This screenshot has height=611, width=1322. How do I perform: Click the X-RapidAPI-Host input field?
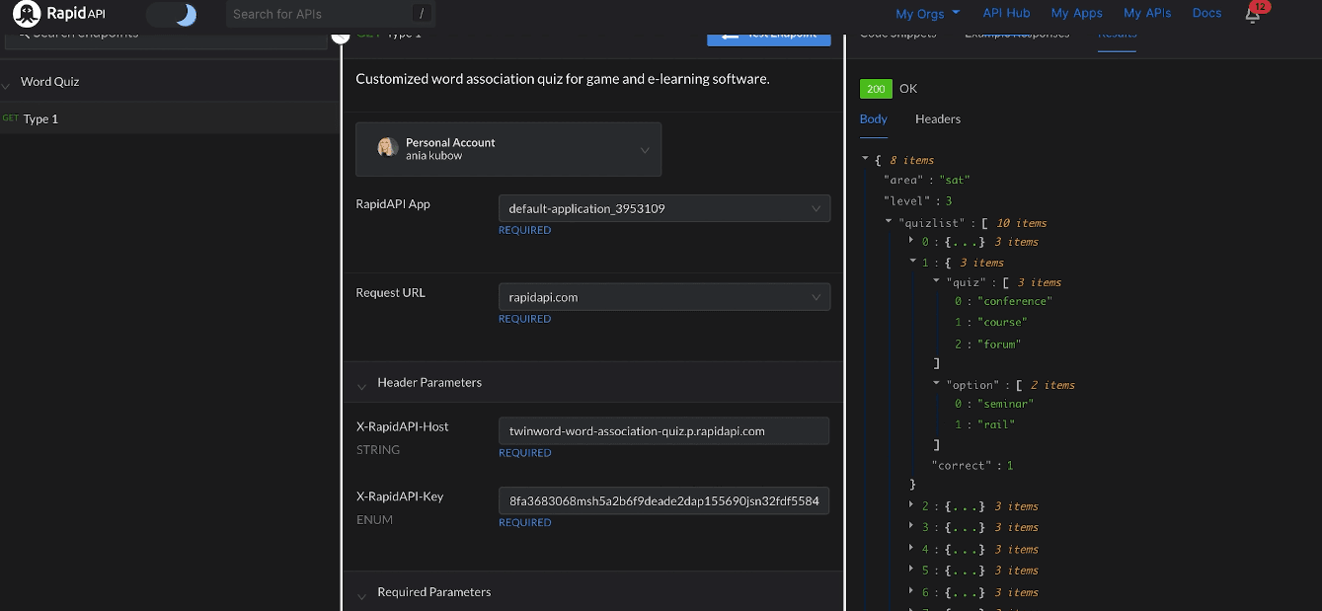(663, 430)
